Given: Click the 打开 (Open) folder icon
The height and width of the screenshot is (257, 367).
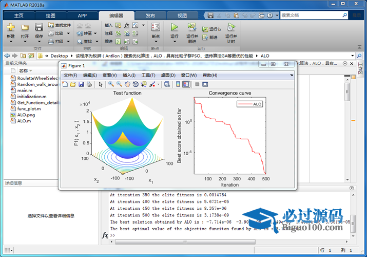Looking at the screenshot, I should click(25, 27).
